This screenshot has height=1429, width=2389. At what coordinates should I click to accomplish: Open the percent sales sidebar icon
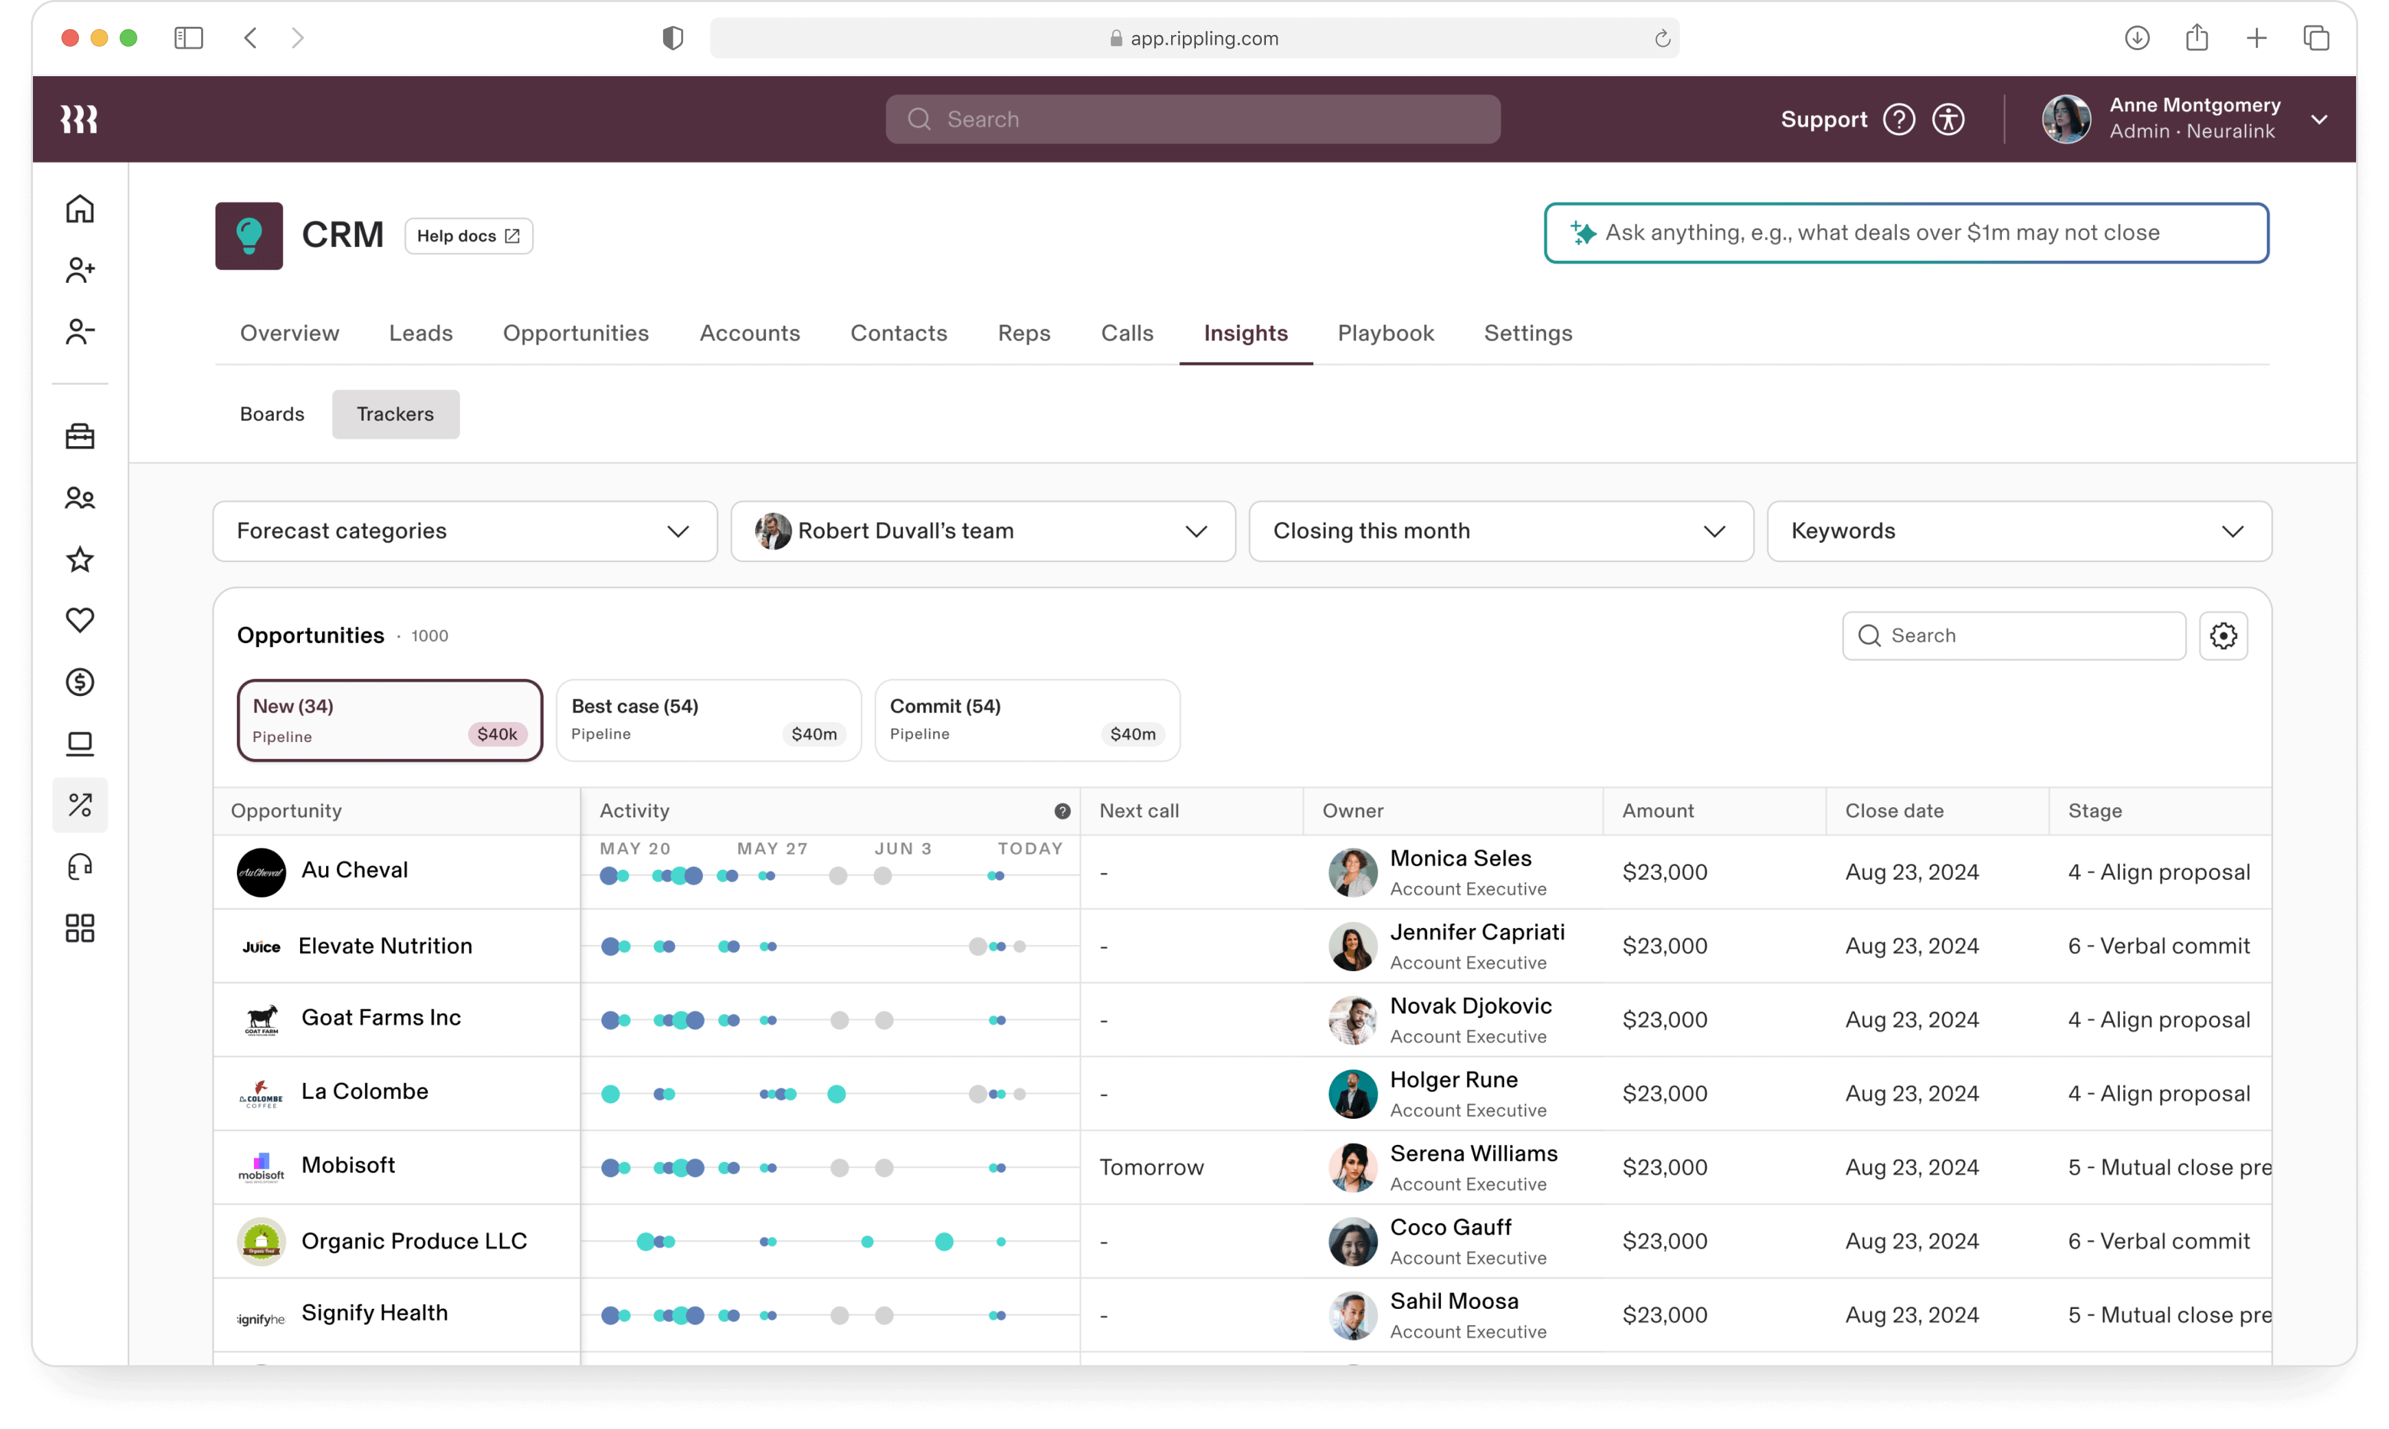tap(80, 805)
